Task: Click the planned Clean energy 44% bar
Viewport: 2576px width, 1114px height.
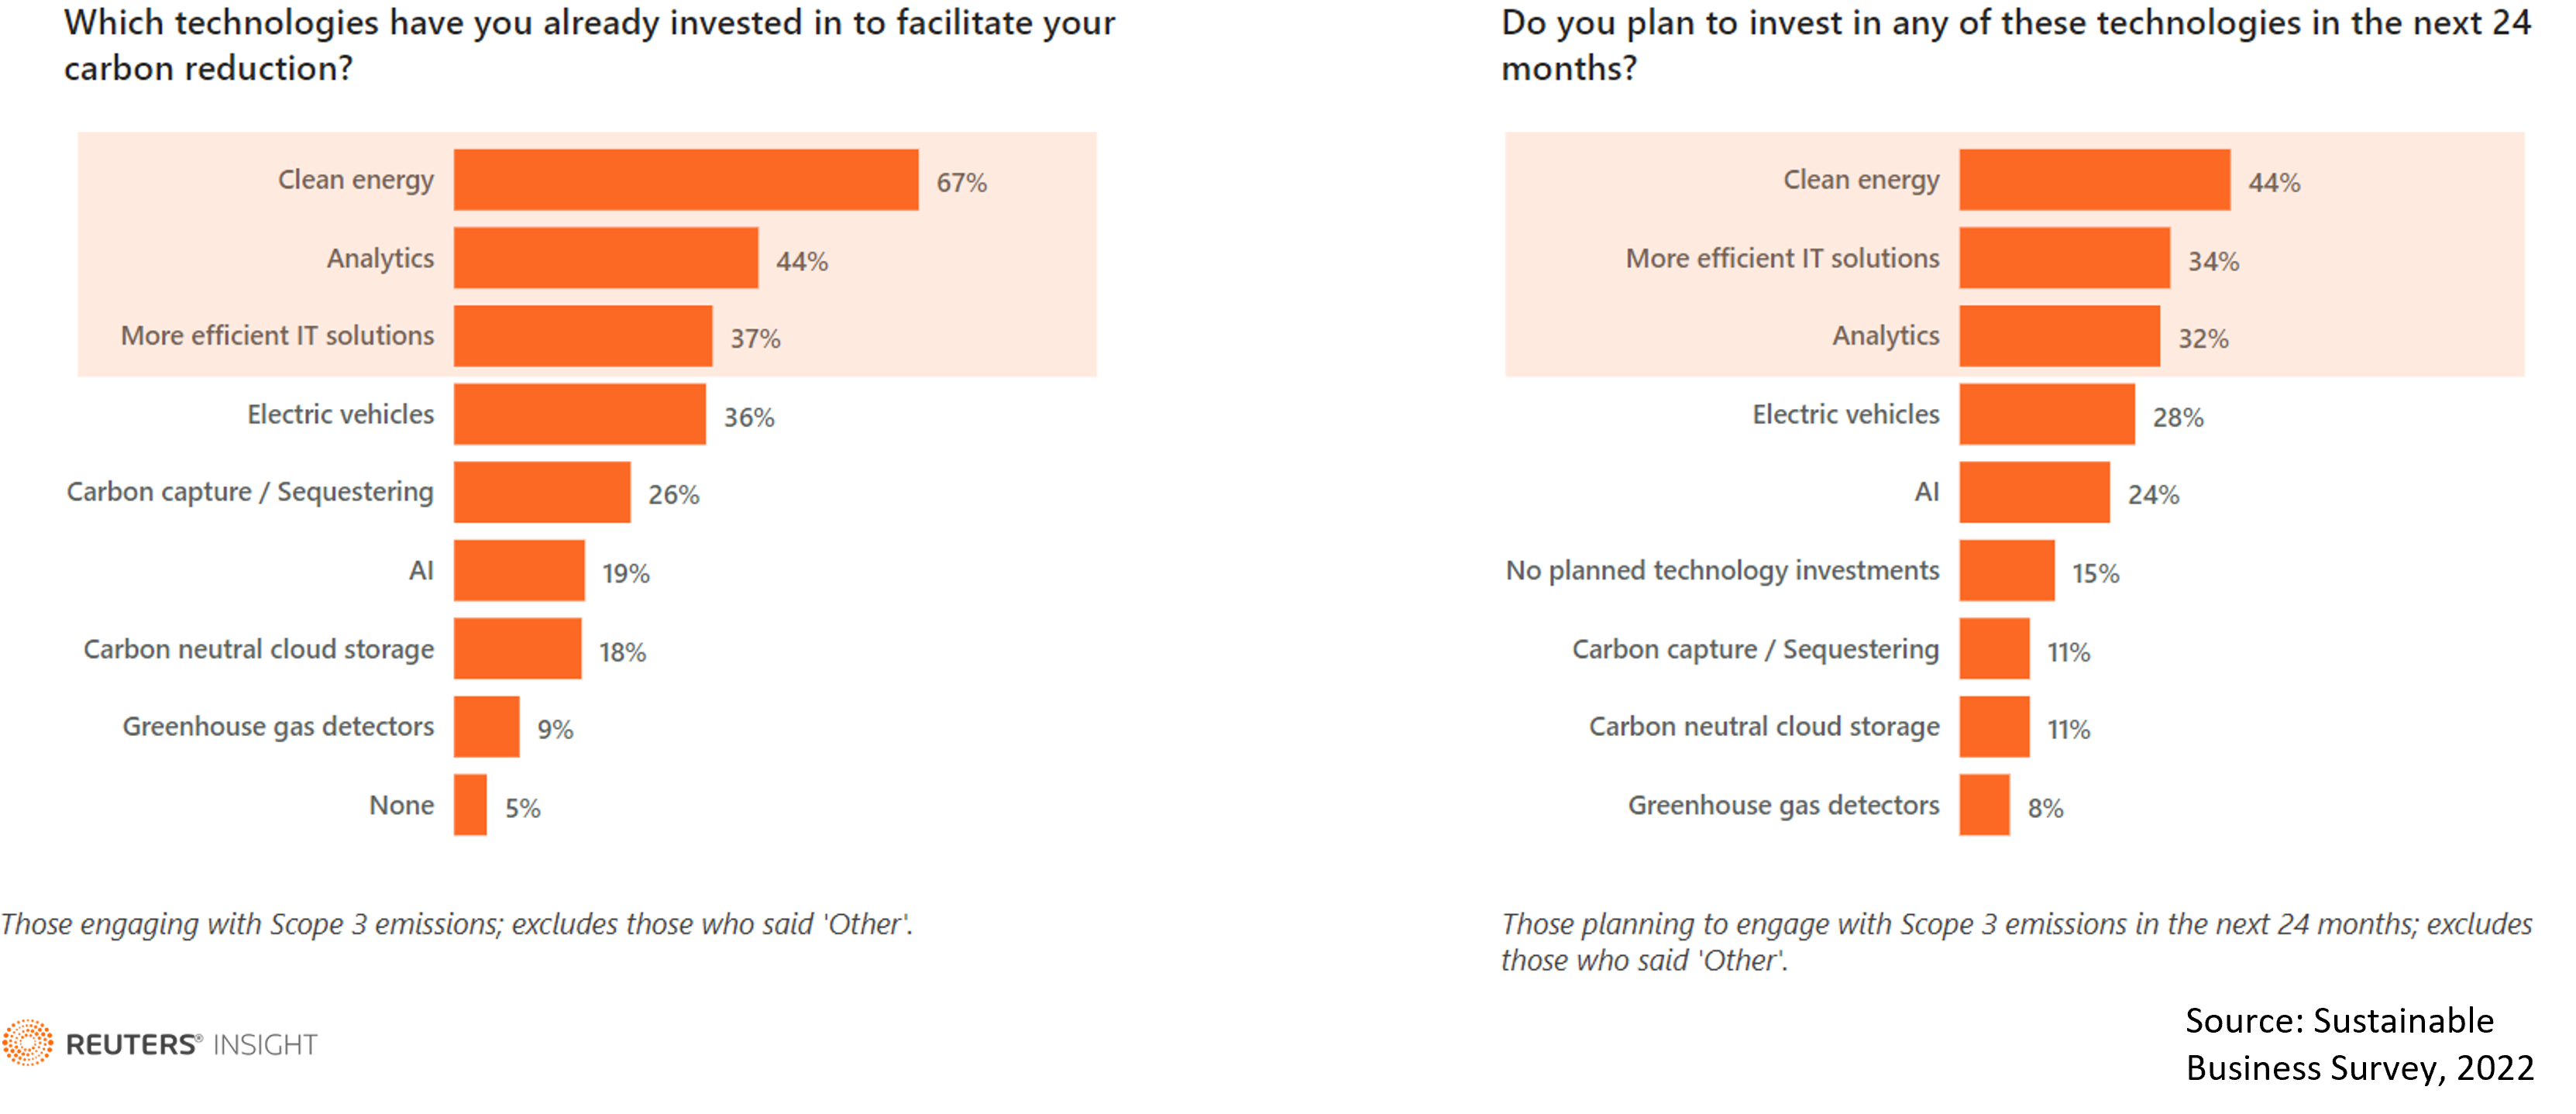Action: click(2094, 180)
